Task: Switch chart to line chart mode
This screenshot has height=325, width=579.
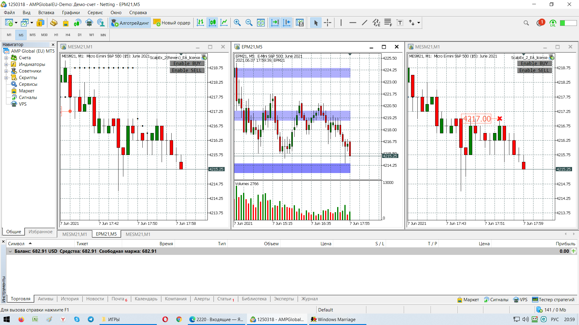Action: (224, 23)
